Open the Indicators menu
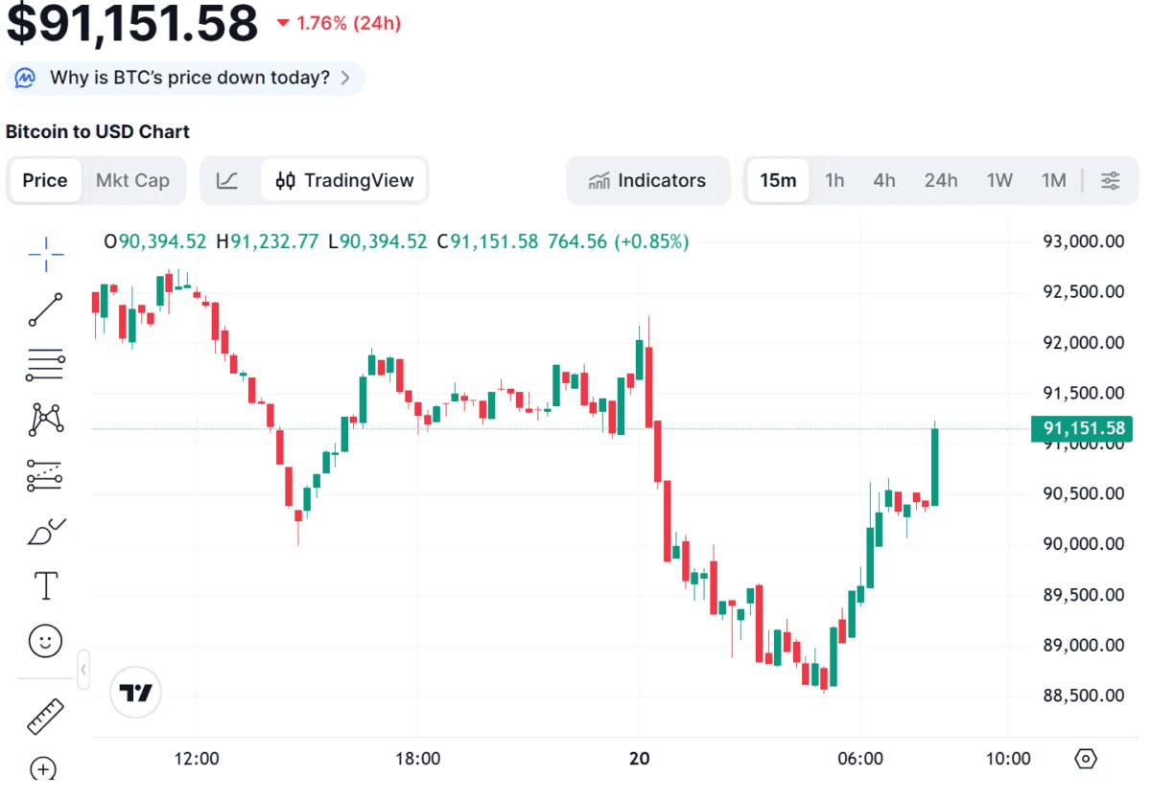This screenshot has height=799, width=1151. tap(647, 181)
